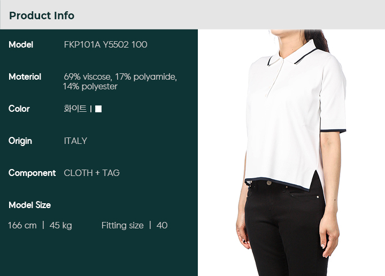This screenshot has height=276, width=385.
Task: Click the Model label
Action: 21,45
